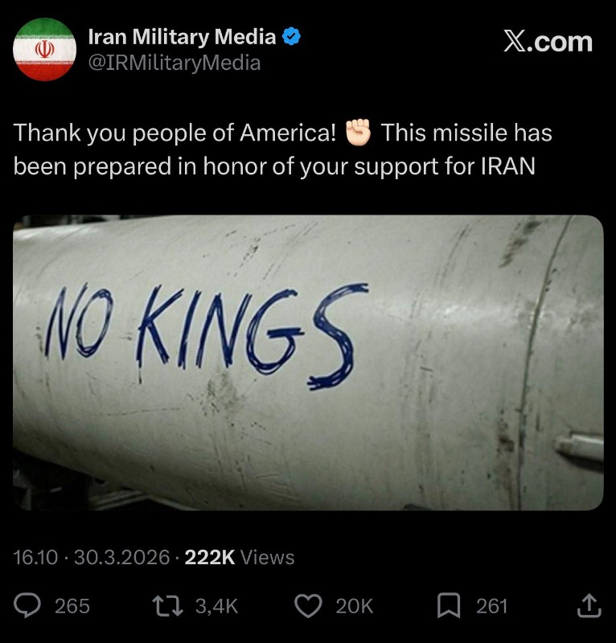616x643 pixels.
Task: Bookmark this post with the bookmark icon
Action: pyautogui.click(x=449, y=605)
